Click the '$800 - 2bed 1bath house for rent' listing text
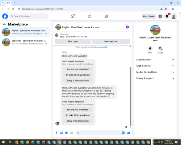181x145 pixels. tap(73, 37)
